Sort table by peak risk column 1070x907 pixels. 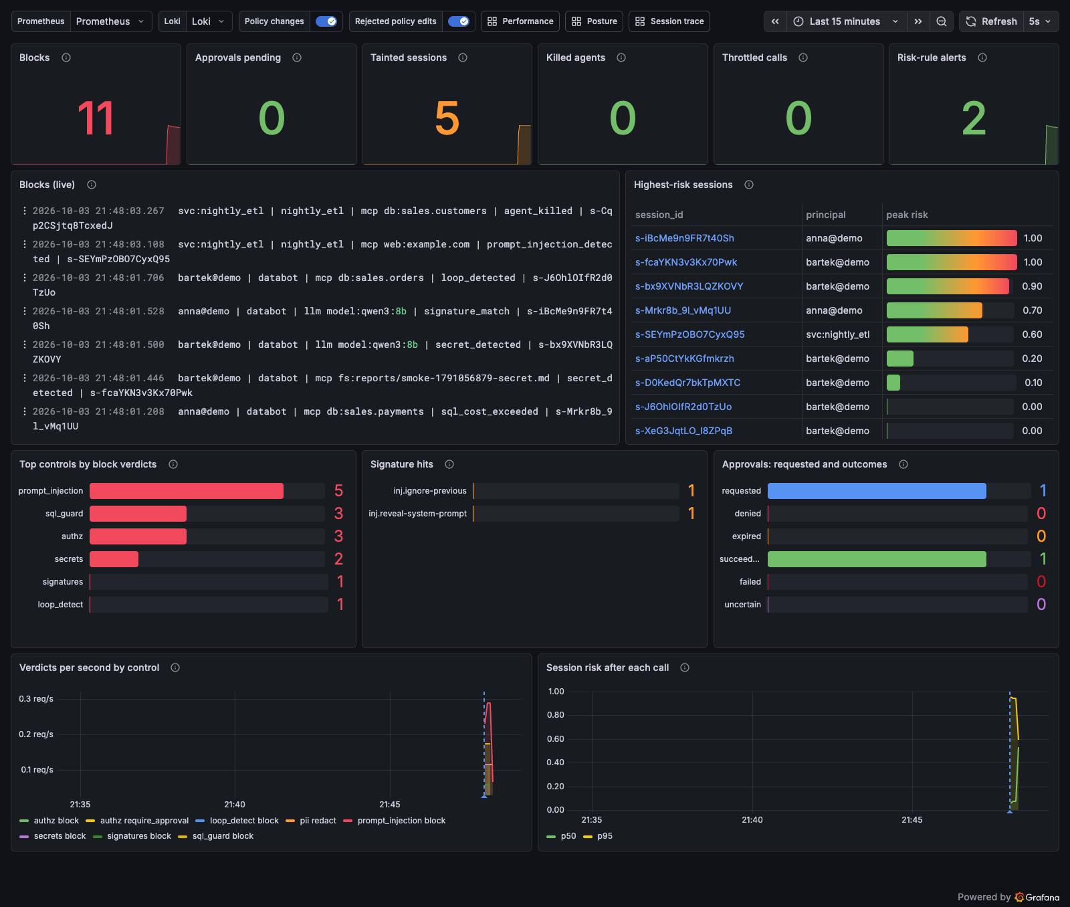907,215
